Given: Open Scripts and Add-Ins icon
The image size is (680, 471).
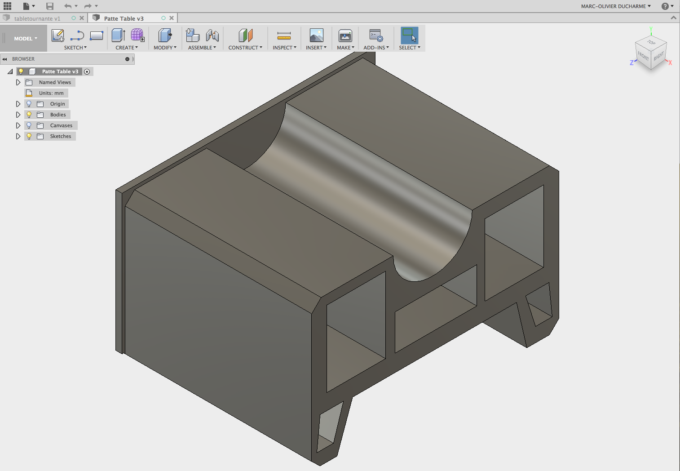Looking at the screenshot, I should click(376, 36).
